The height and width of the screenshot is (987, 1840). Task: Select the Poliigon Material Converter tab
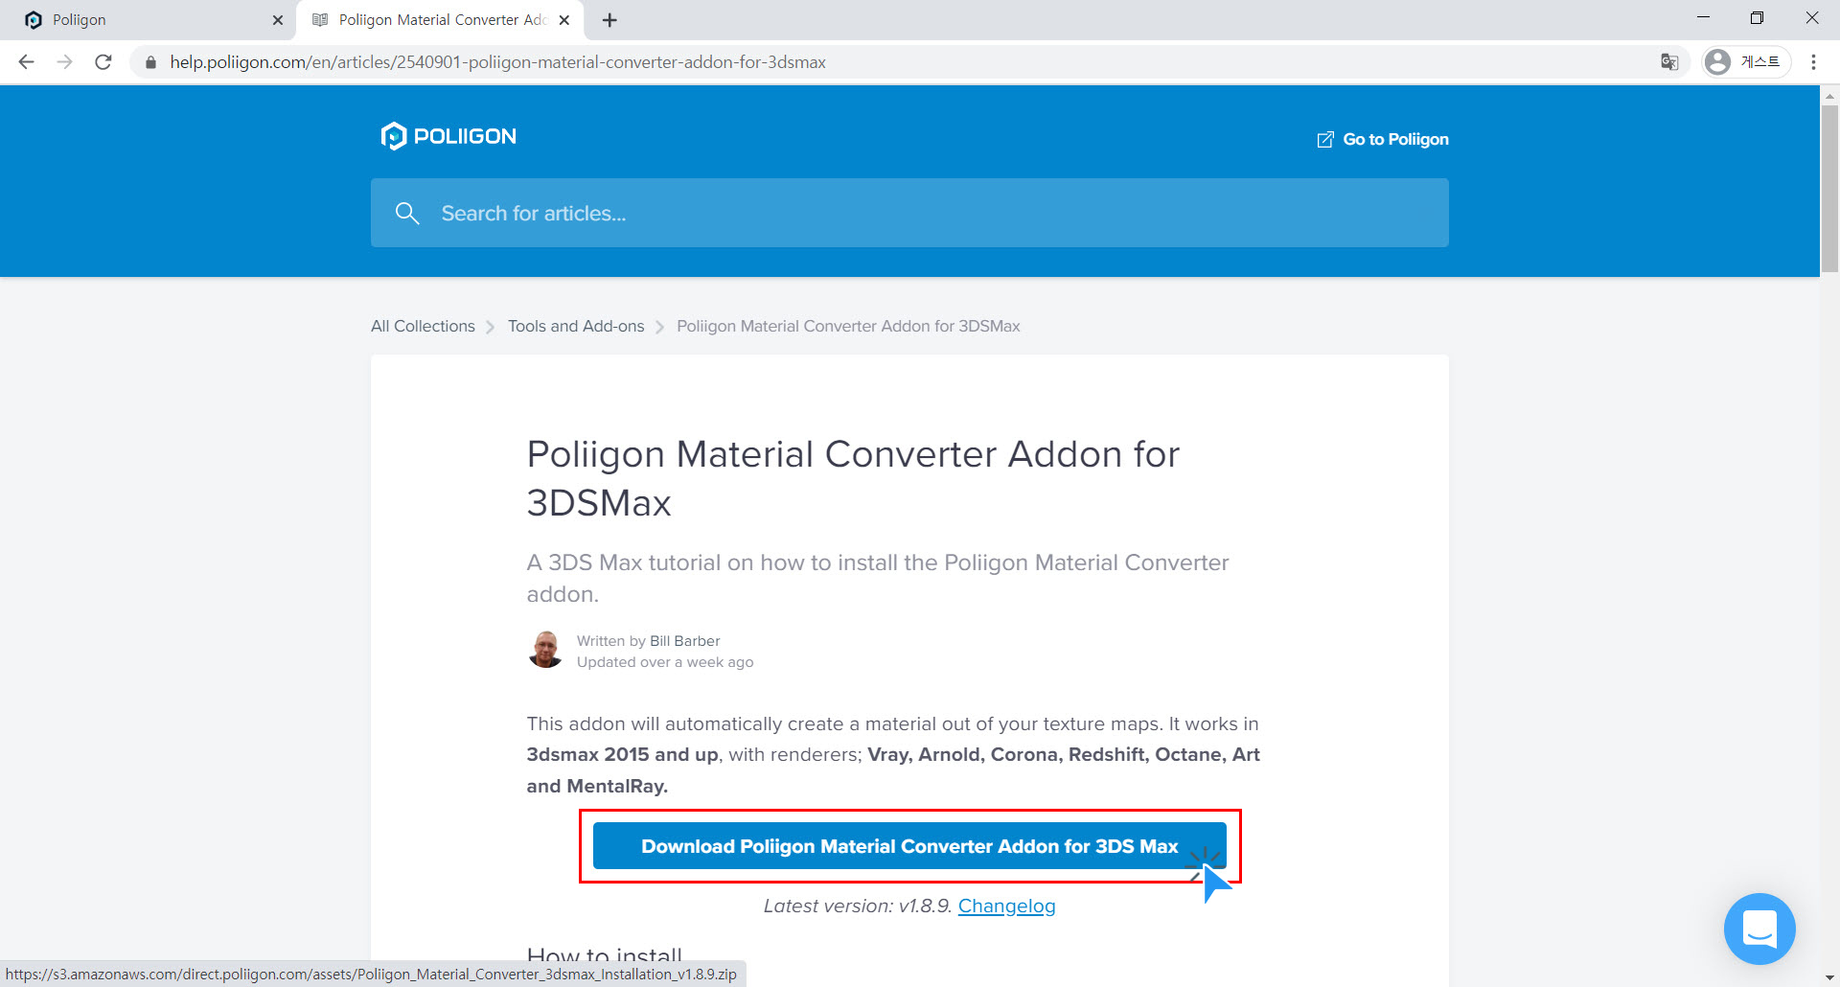pos(439,20)
